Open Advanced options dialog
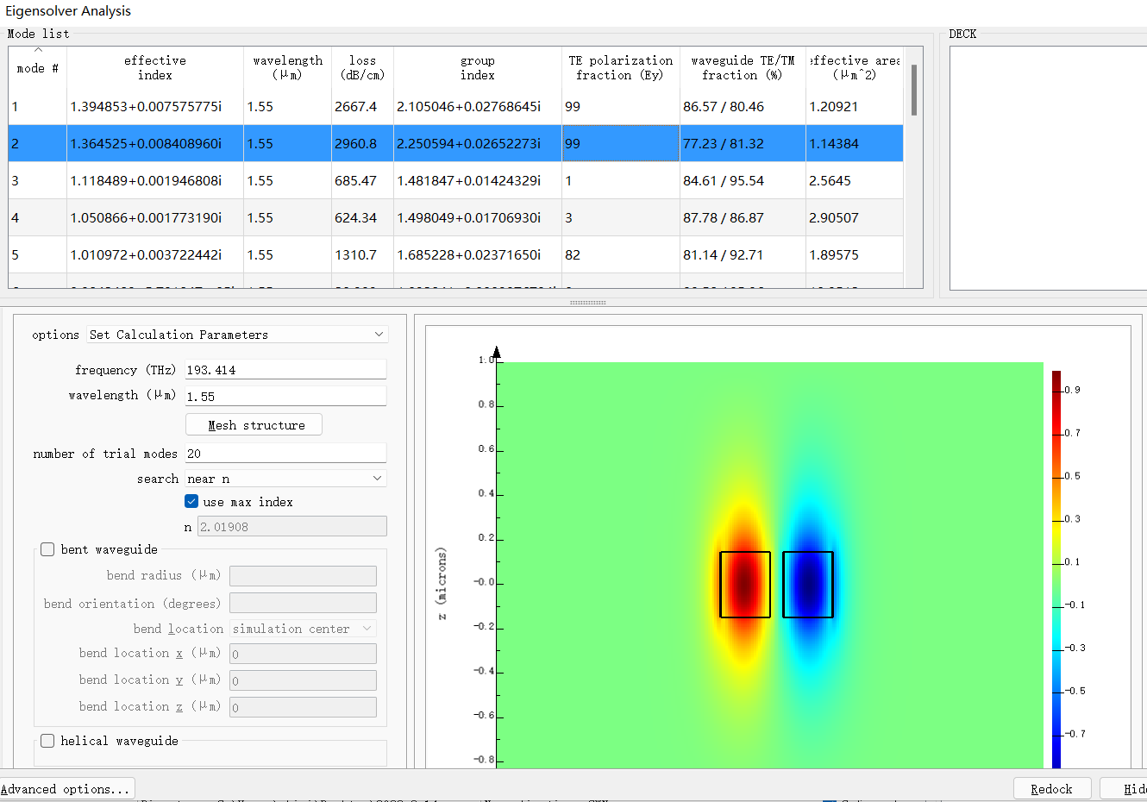The image size is (1147, 802). pyautogui.click(x=66, y=789)
